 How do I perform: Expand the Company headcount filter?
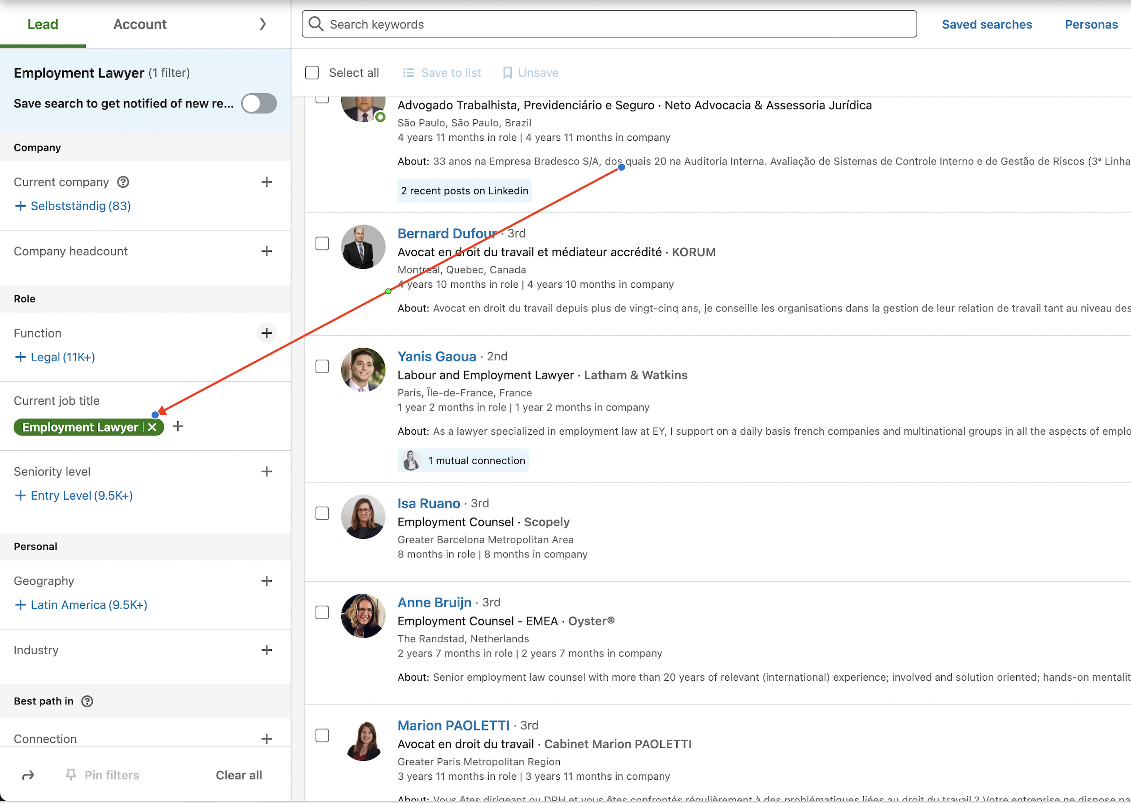pos(267,251)
